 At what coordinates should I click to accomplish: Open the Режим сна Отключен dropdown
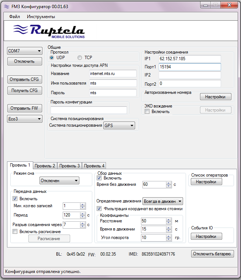tap(59, 181)
